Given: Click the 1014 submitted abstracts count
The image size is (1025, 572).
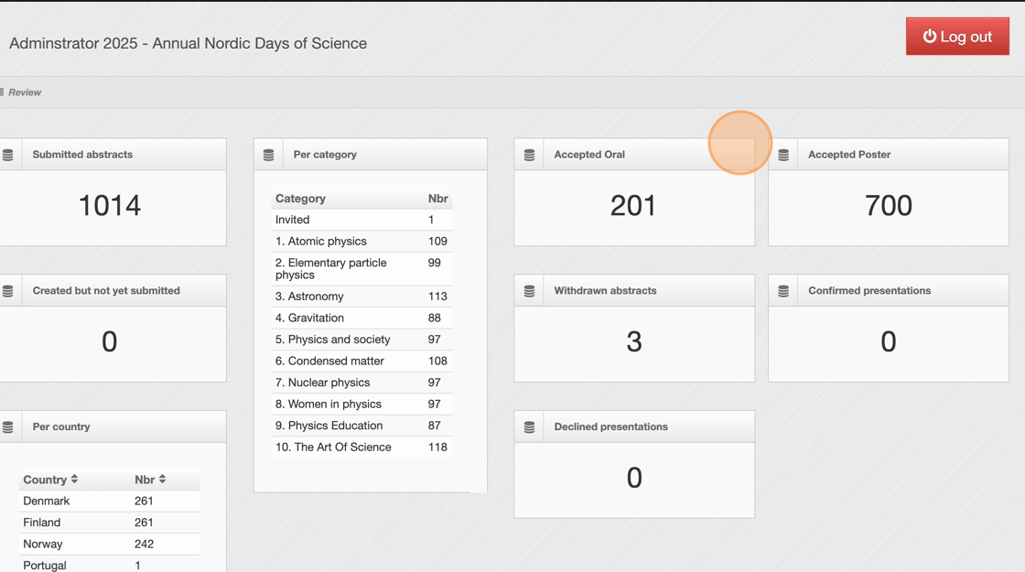Looking at the screenshot, I should [x=110, y=206].
